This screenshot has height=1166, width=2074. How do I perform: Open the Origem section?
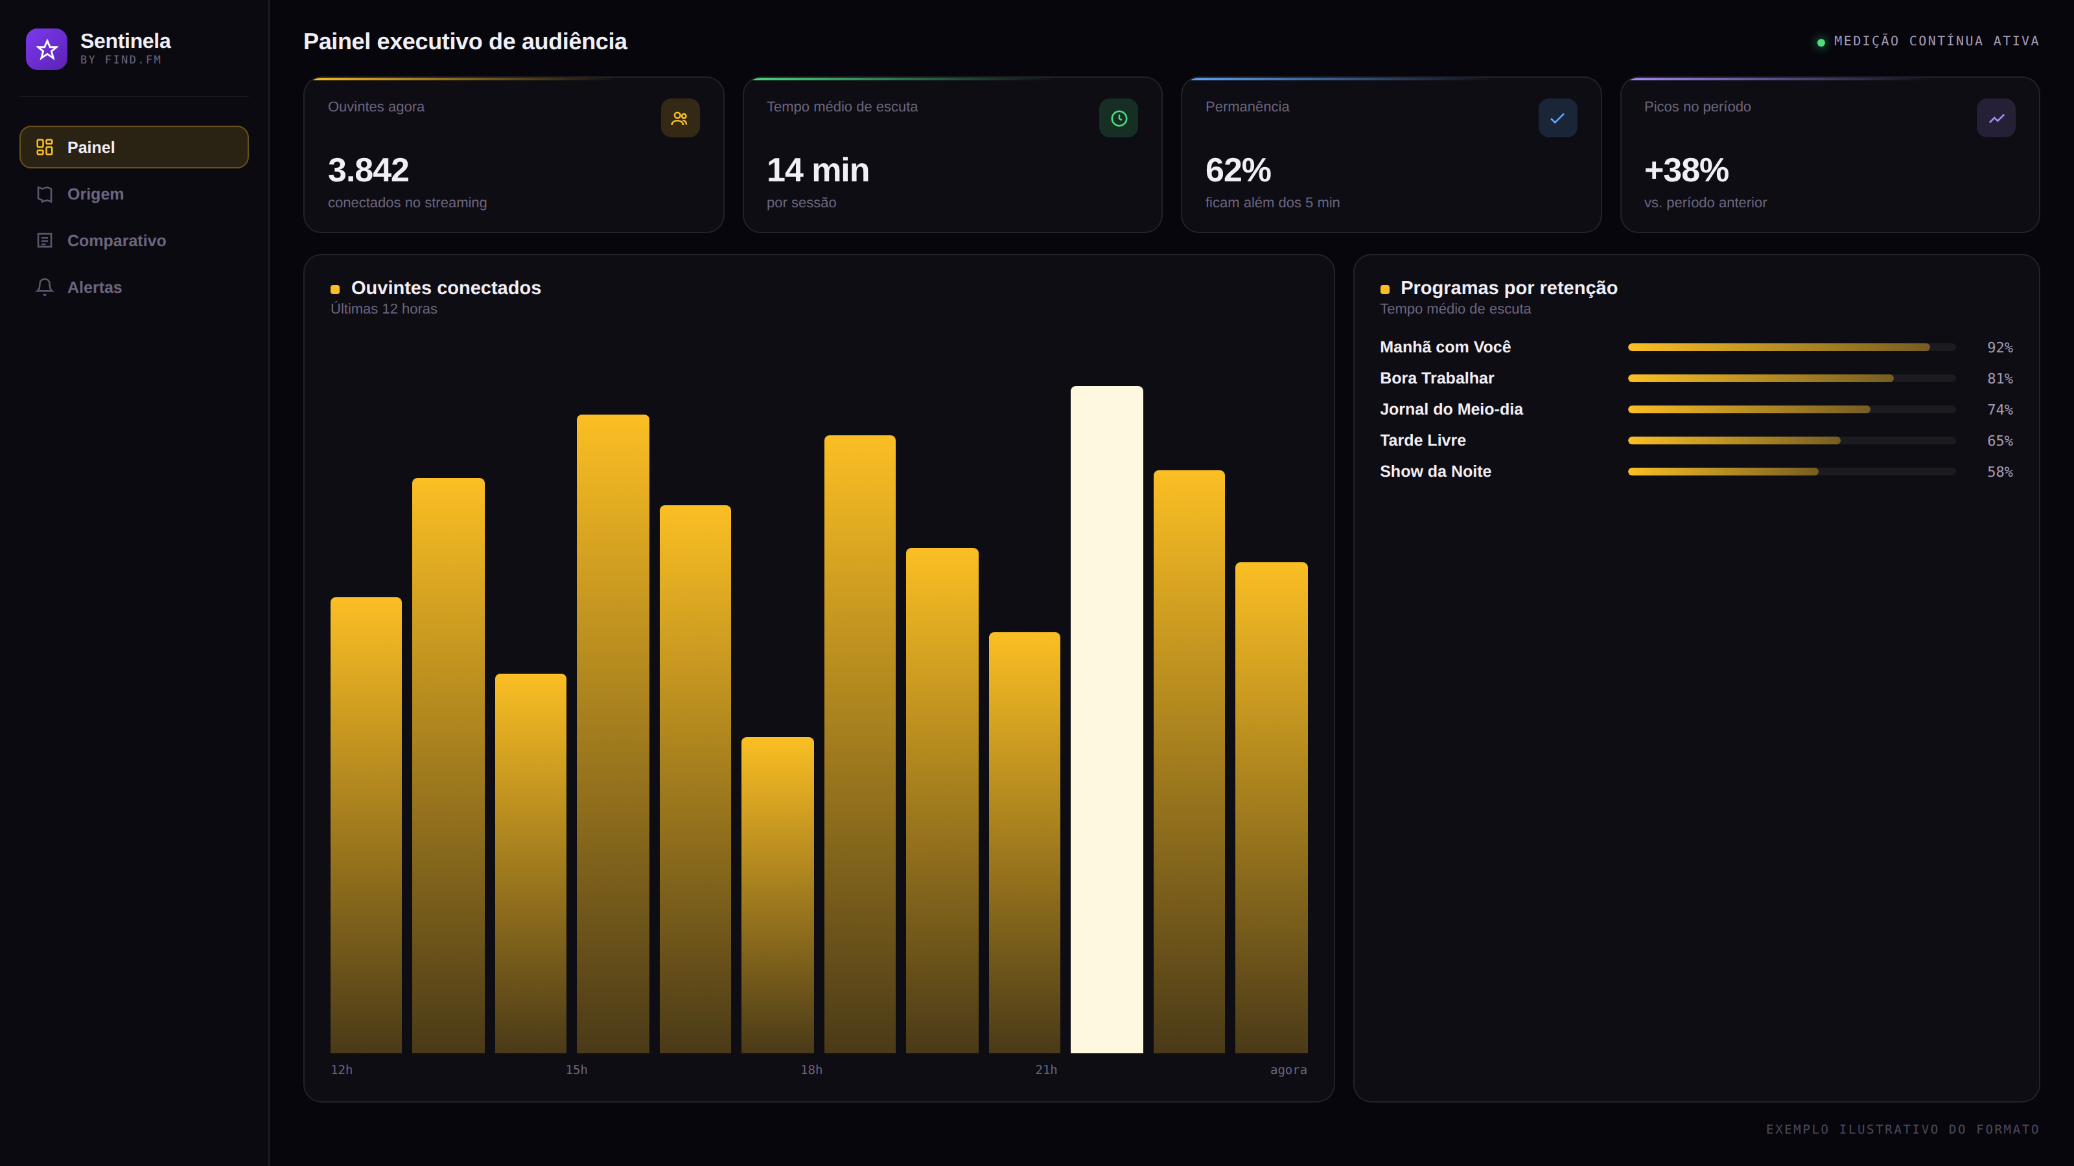pos(134,194)
